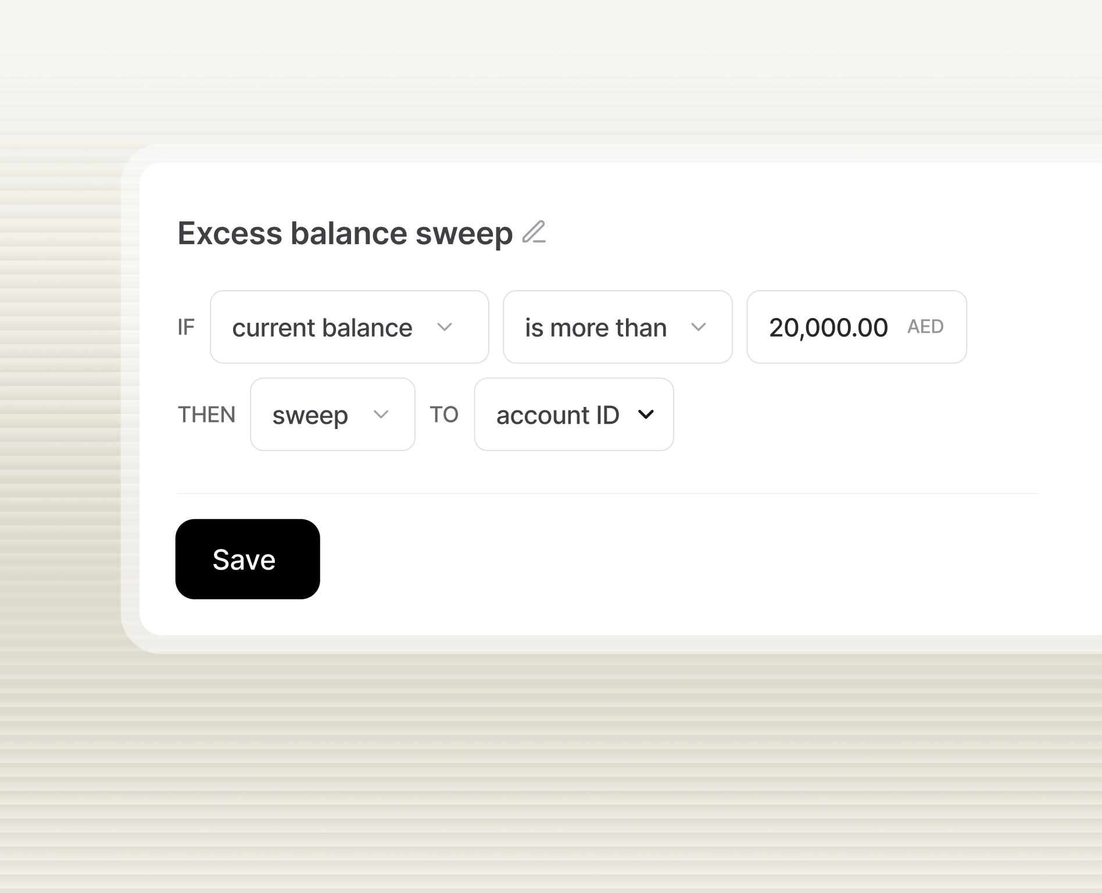The width and height of the screenshot is (1102, 893).
Task: Click the THEN action label
Action: point(206,415)
